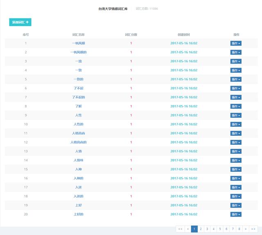Jump to pagination page 5
The height and width of the screenshot is (235, 262).
[220, 229]
